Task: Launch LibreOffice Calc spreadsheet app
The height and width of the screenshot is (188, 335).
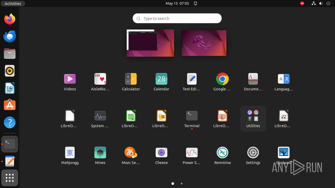Action: point(131,119)
